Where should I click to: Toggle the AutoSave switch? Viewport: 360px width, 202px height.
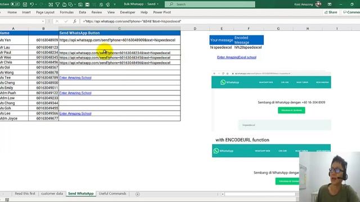click(x=15, y=4)
